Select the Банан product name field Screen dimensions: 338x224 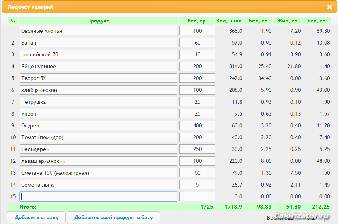(98, 43)
